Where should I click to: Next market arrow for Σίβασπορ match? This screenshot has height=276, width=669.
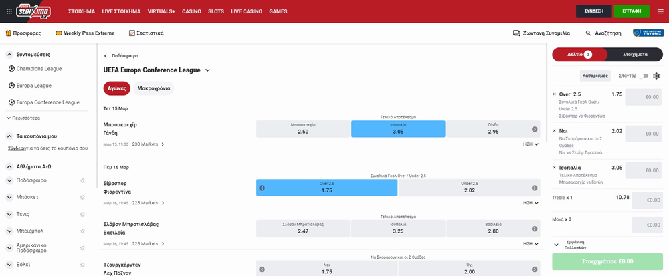click(x=535, y=188)
